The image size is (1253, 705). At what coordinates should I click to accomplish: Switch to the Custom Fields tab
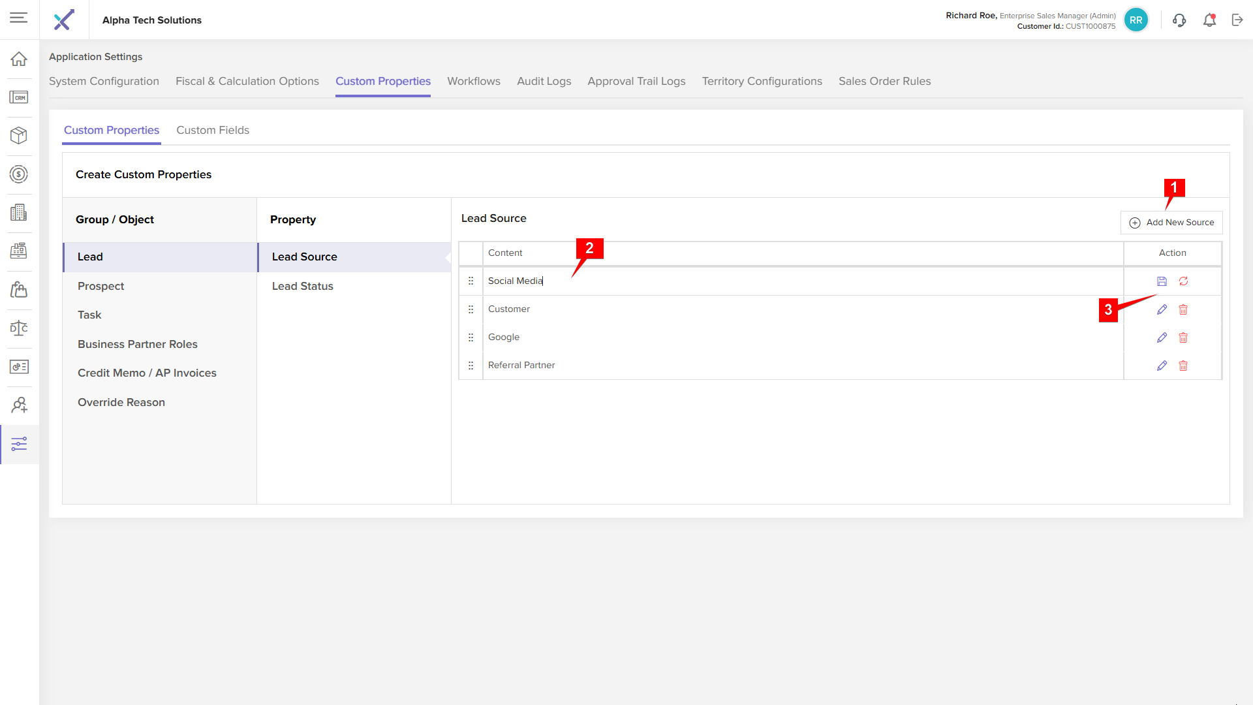coord(213,130)
